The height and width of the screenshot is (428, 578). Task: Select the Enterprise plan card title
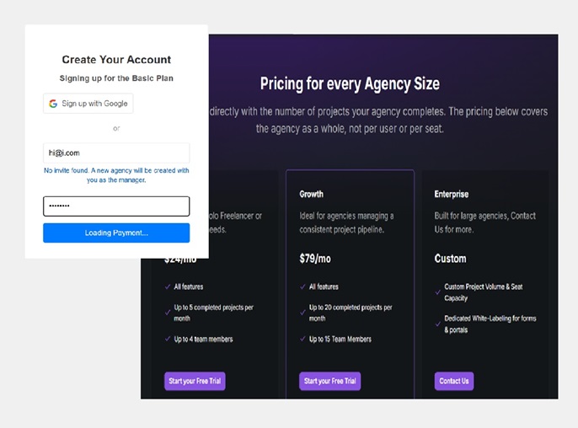click(452, 194)
